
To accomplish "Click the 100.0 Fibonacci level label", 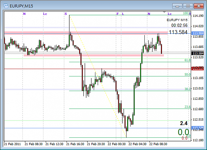I will pyautogui.click(x=187, y=13).
